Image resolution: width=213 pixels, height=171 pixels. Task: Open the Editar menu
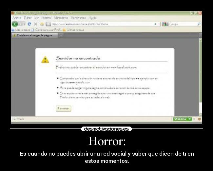[28, 18]
